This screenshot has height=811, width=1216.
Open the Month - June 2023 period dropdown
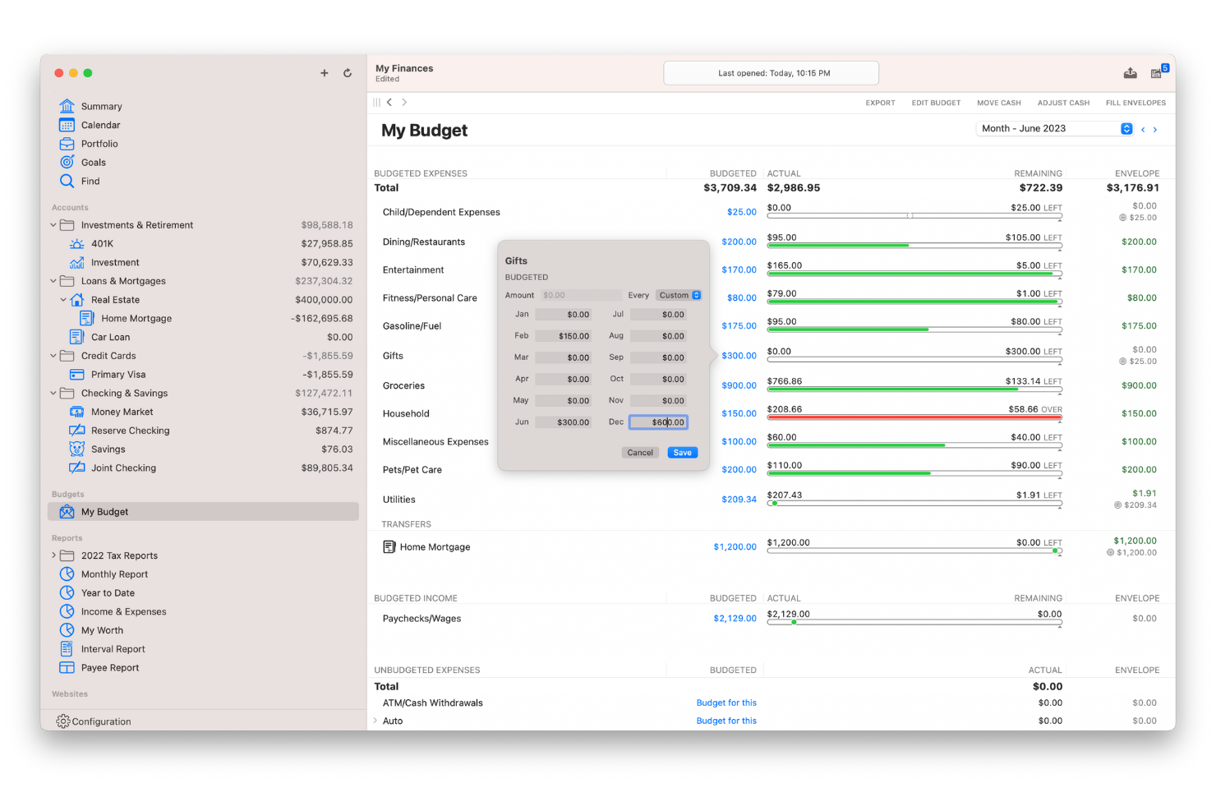[x=1126, y=129]
